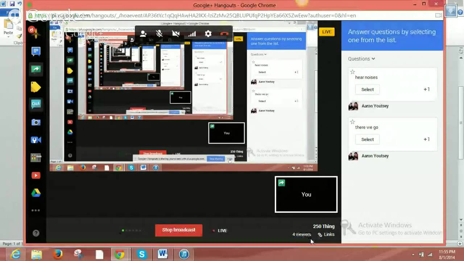Open File Explorer from the taskbar

[x=37, y=254]
